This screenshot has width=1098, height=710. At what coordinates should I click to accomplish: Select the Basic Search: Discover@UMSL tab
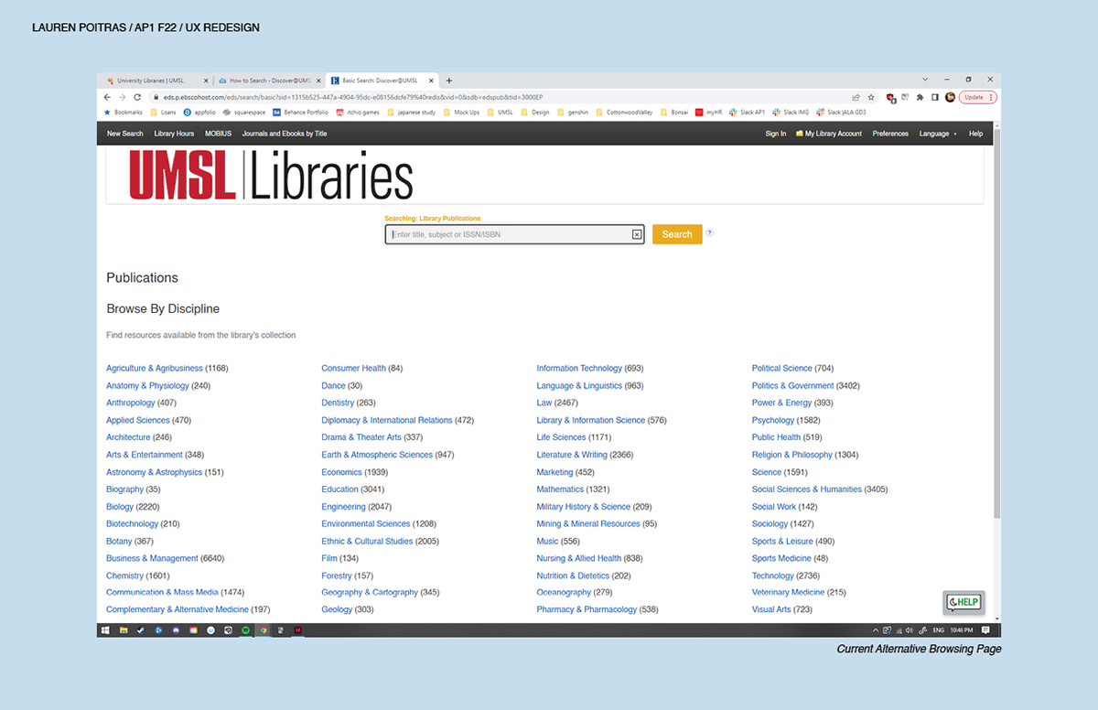382,81
